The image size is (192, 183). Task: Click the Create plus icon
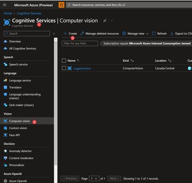65,33
